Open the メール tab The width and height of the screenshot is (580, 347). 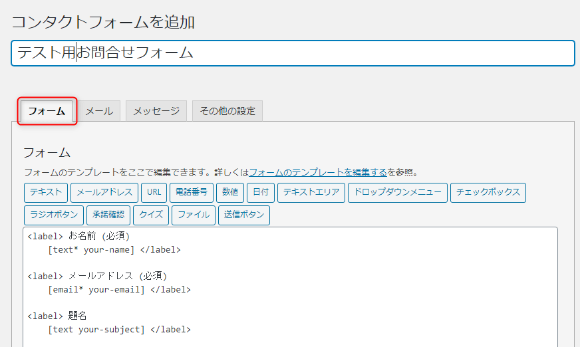pyautogui.click(x=99, y=111)
